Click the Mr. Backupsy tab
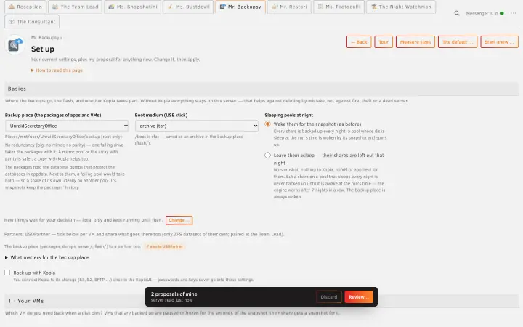The image size is (523, 327). pos(240,7)
